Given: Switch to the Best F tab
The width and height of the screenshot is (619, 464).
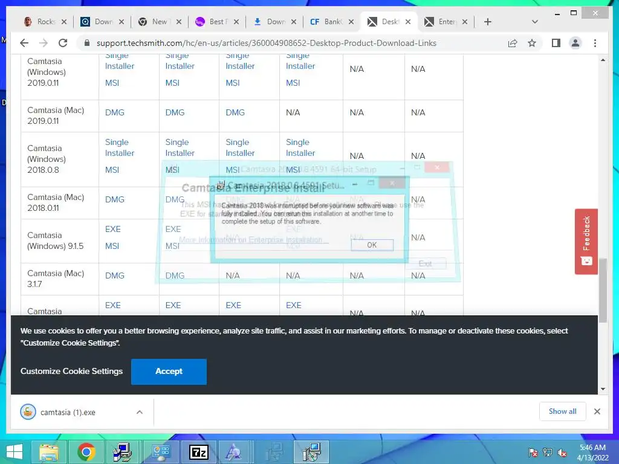Looking at the screenshot, I should click(x=213, y=22).
